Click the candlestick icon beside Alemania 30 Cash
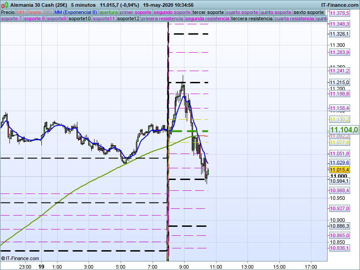 coord(4,4)
